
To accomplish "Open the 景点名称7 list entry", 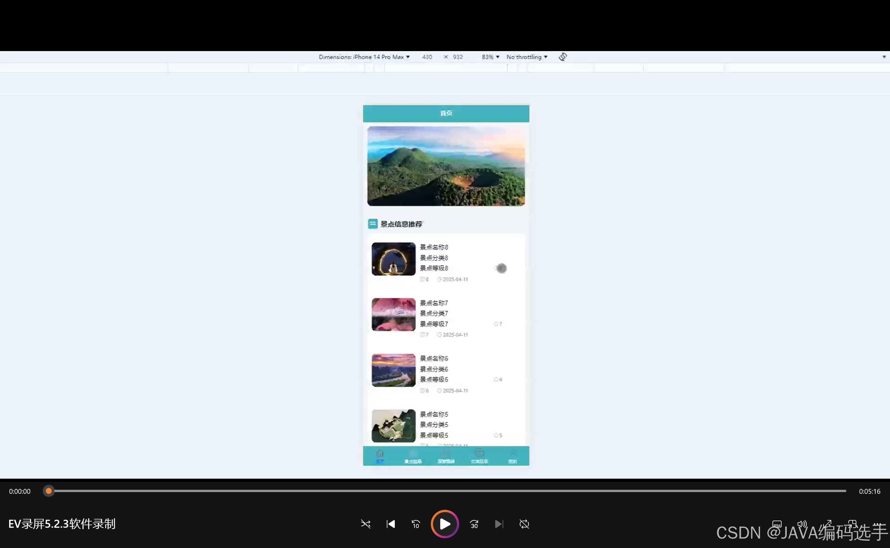I will 434,303.
